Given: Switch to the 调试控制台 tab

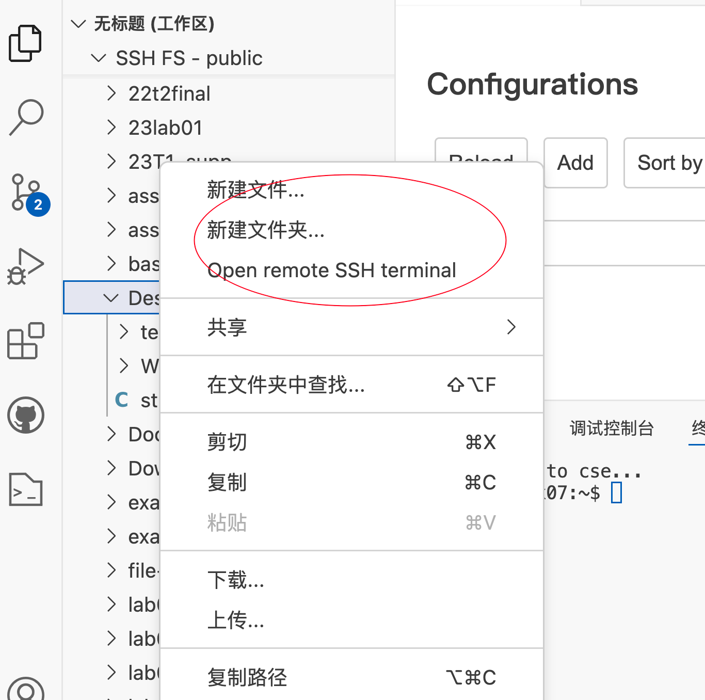Looking at the screenshot, I should 612,428.
